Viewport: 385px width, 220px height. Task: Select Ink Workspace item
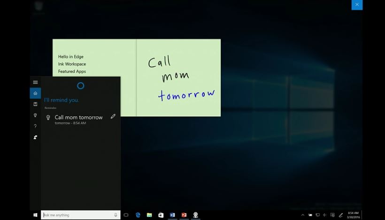pyautogui.click(x=72, y=64)
